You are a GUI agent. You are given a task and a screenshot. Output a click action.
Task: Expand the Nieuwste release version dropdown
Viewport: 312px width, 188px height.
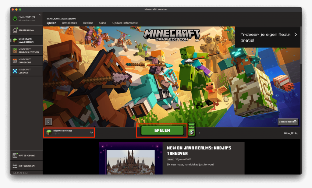(91, 133)
